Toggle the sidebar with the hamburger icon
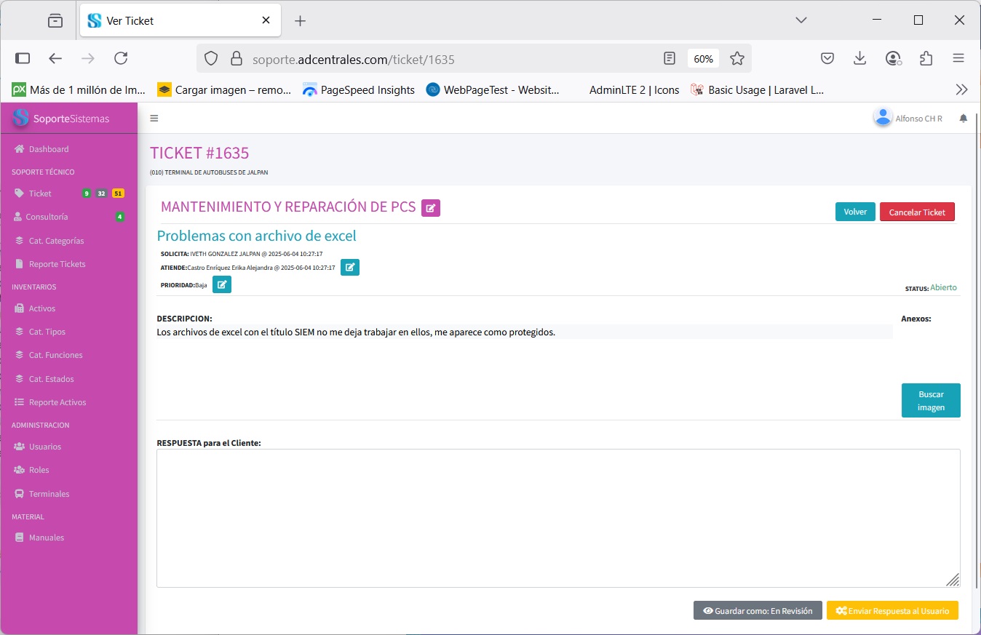Screen dimensions: 981x635 click(154, 119)
